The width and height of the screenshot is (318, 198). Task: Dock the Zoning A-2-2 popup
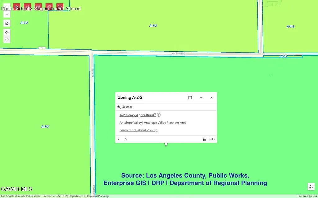click(190, 98)
